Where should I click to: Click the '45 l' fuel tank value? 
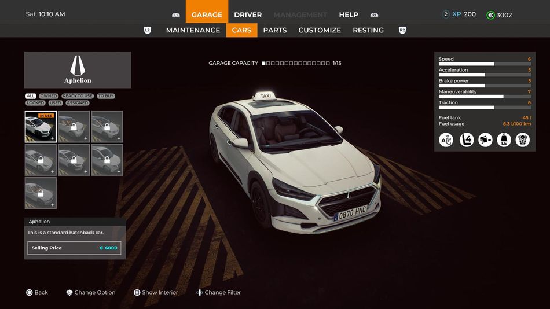[x=526, y=118]
